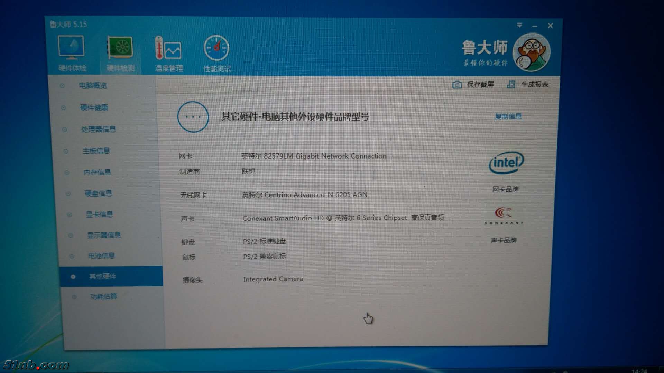Image resolution: width=664 pixels, height=373 pixels.
Task: Click the 复制信息 link
Action: 508,116
